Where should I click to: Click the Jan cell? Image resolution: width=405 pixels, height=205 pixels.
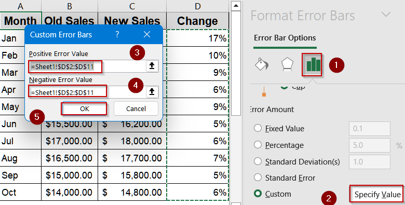12,38
